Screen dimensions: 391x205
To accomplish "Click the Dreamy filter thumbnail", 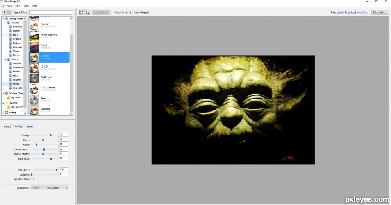I will tap(34, 25).
